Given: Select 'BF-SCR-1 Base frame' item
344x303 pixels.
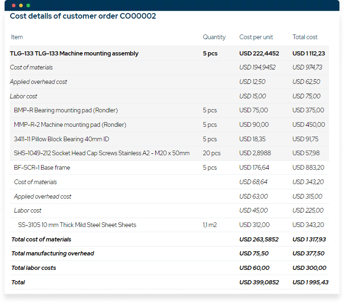Looking at the screenshot, I should pos(42,168).
